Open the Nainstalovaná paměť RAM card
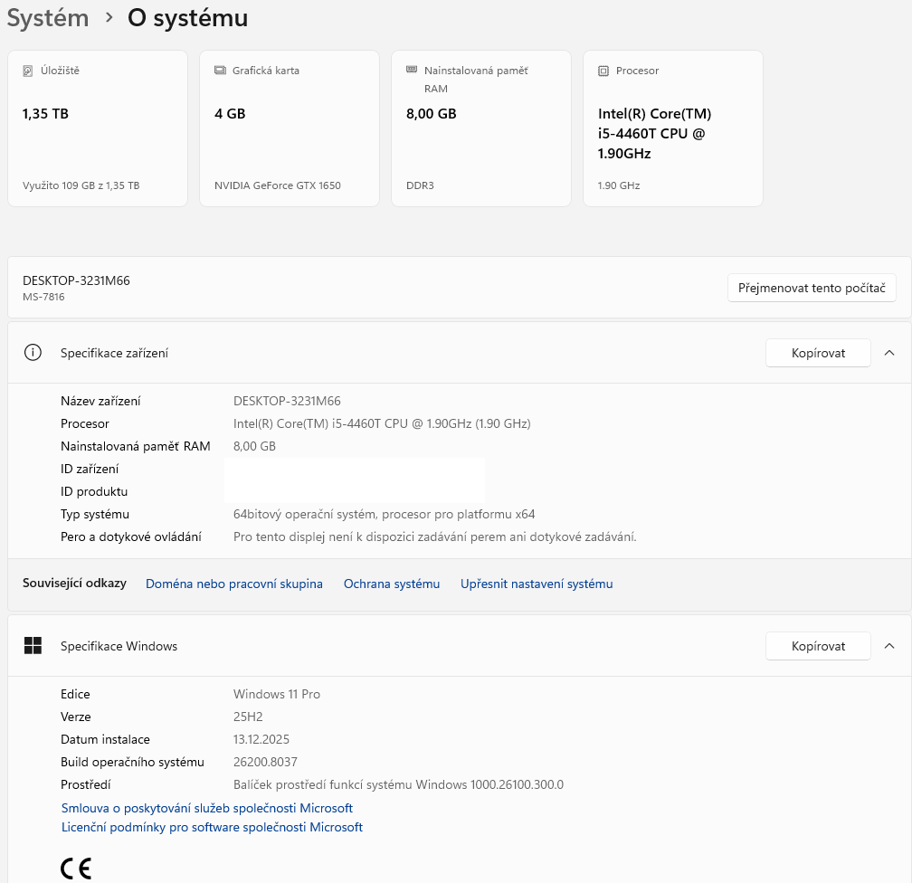The width and height of the screenshot is (912, 883). [x=481, y=128]
